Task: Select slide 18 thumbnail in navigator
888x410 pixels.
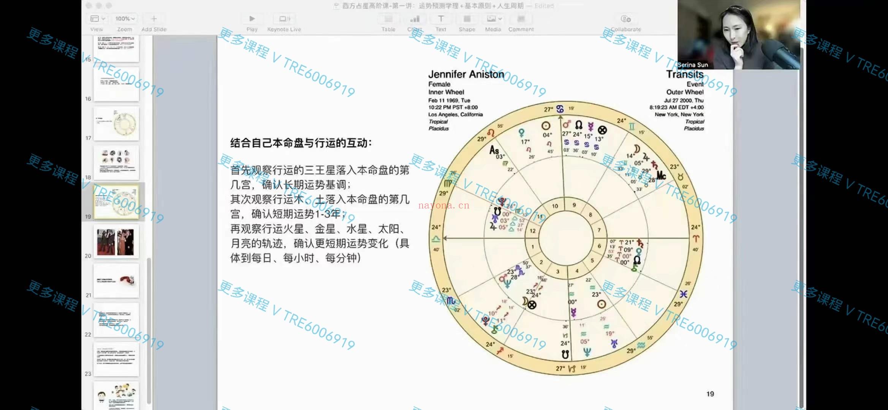Action: (x=116, y=162)
